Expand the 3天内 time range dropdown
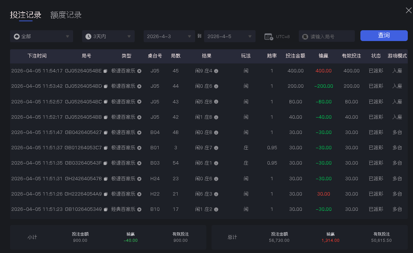The image size is (413, 253). click(x=108, y=36)
